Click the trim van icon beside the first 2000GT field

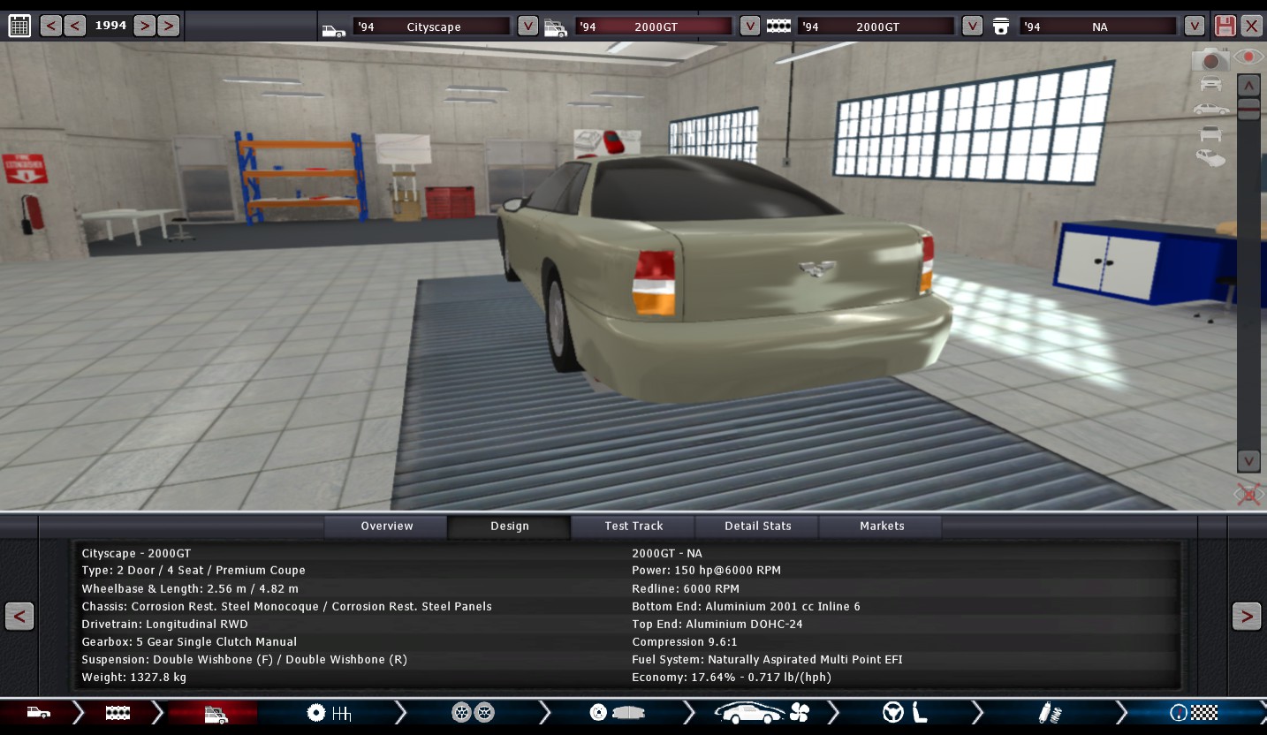556,27
